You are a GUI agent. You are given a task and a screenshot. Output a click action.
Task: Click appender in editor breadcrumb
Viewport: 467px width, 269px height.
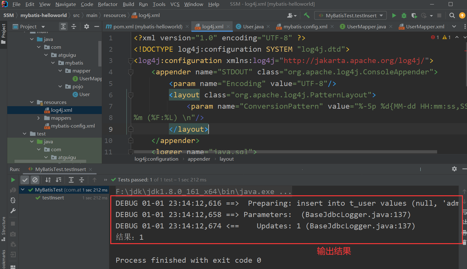click(x=199, y=159)
